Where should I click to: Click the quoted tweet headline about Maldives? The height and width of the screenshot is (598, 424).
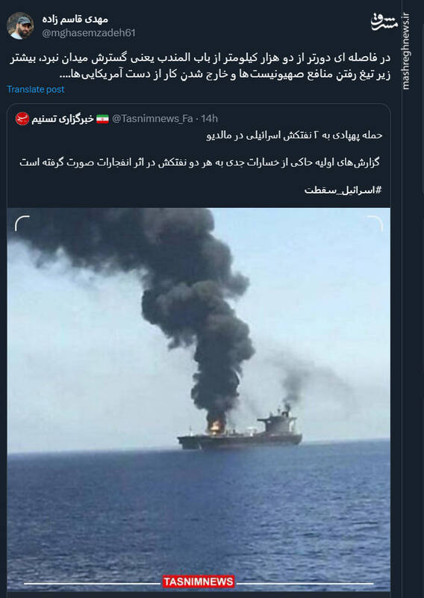294,135
